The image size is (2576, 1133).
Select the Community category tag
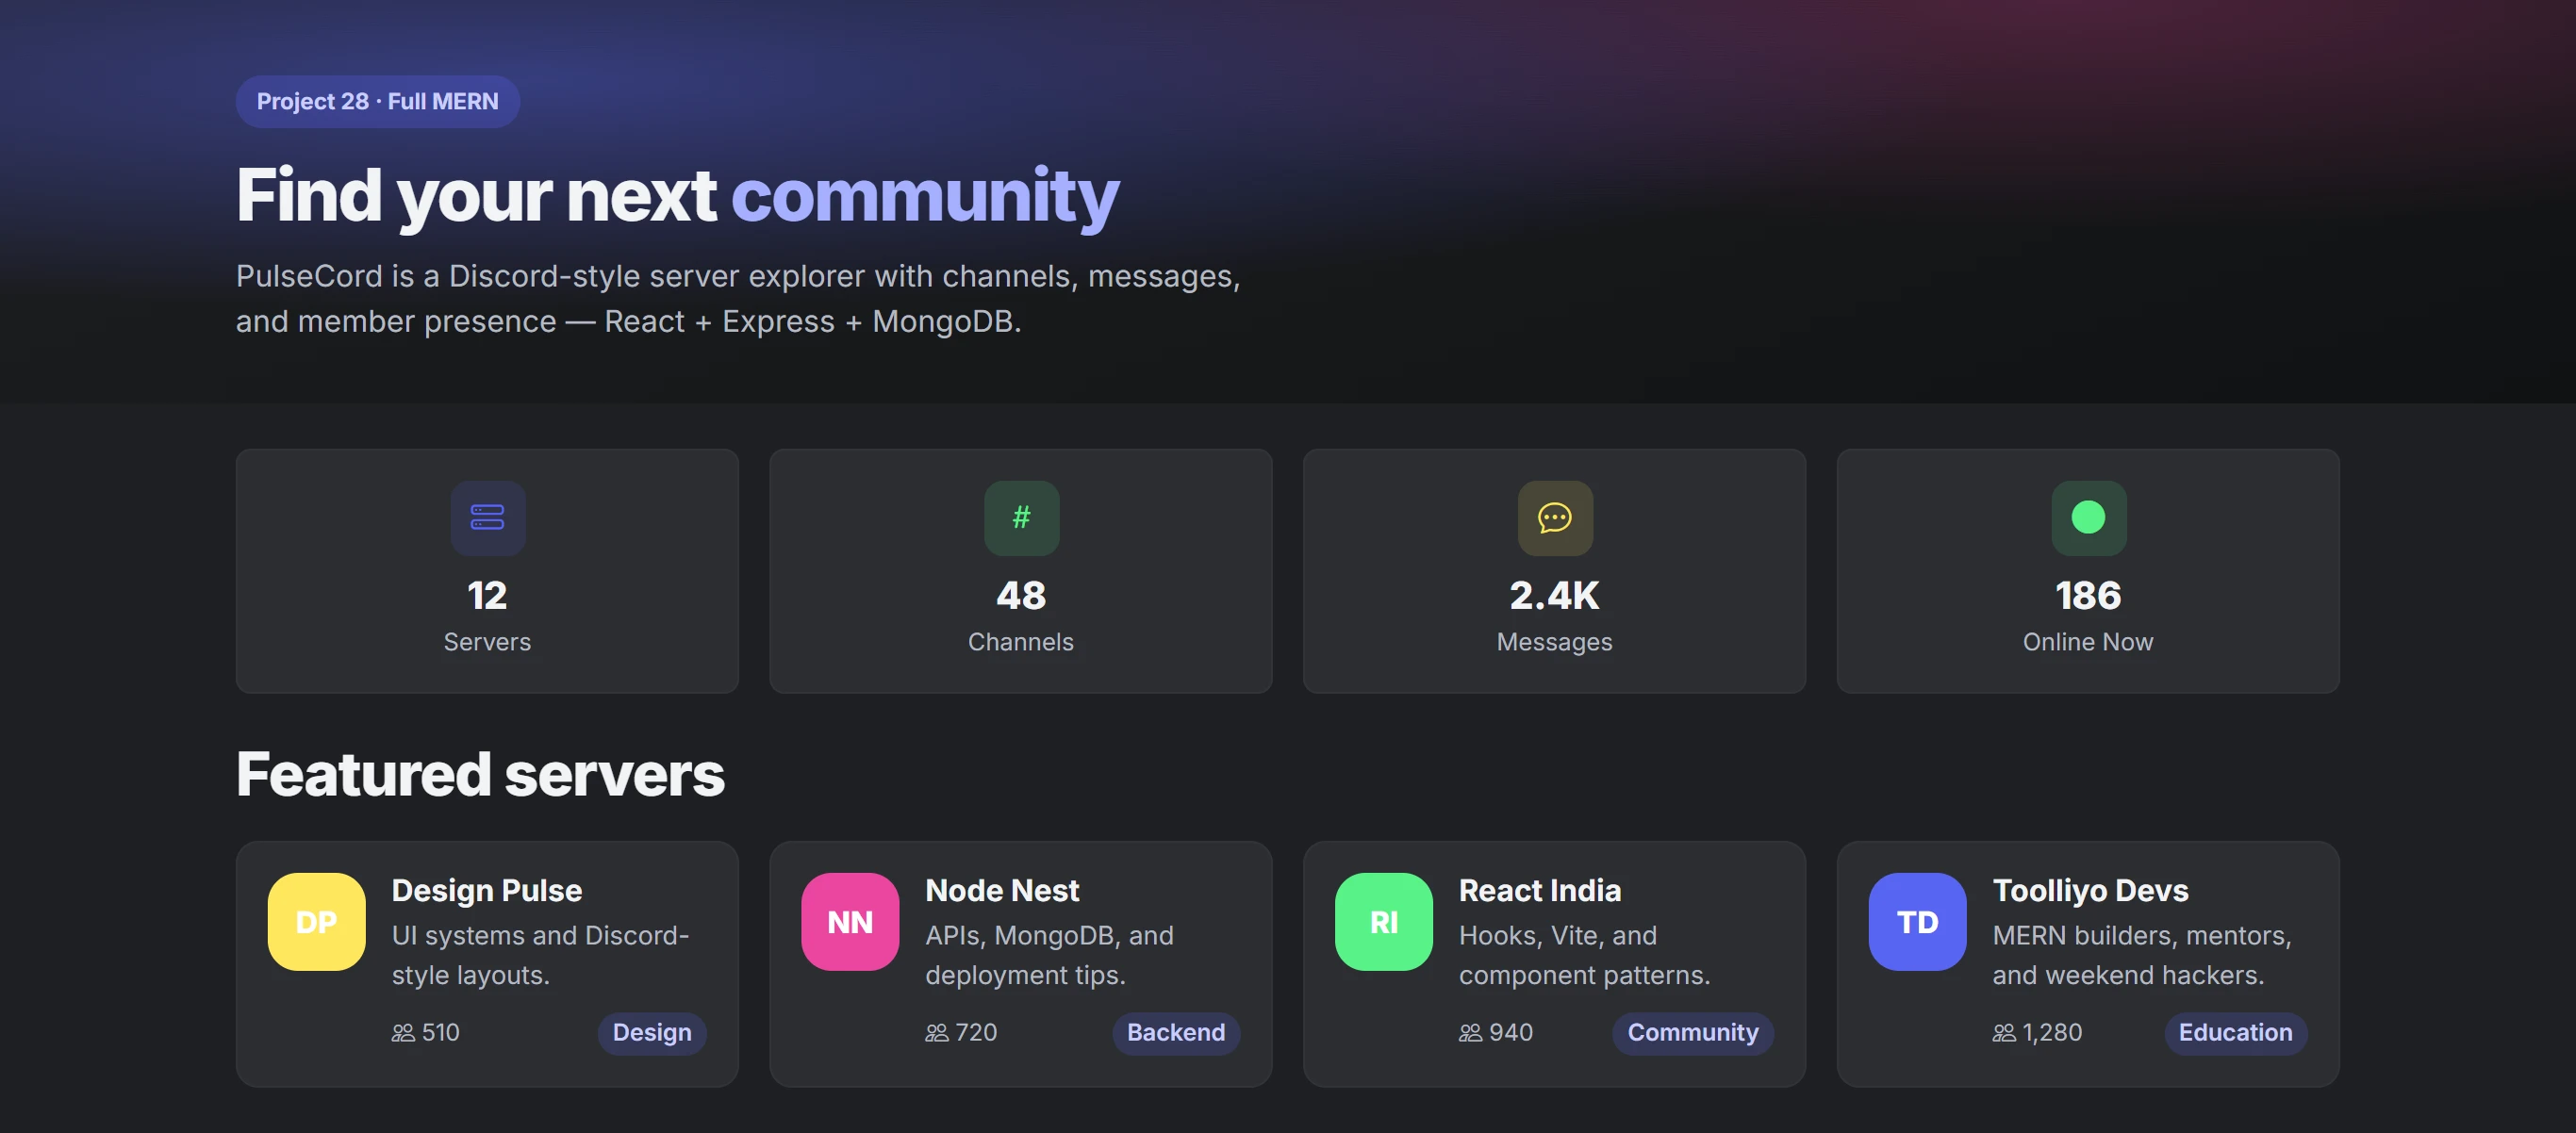pyautogui.click(x=1693, y=1032)
